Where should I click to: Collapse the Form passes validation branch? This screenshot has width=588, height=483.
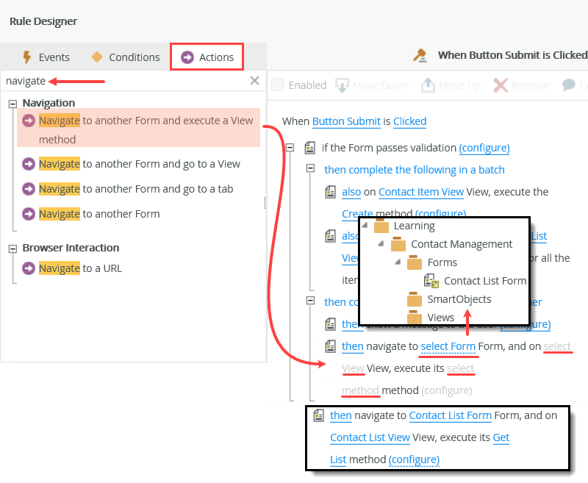(x=290, y=148)
